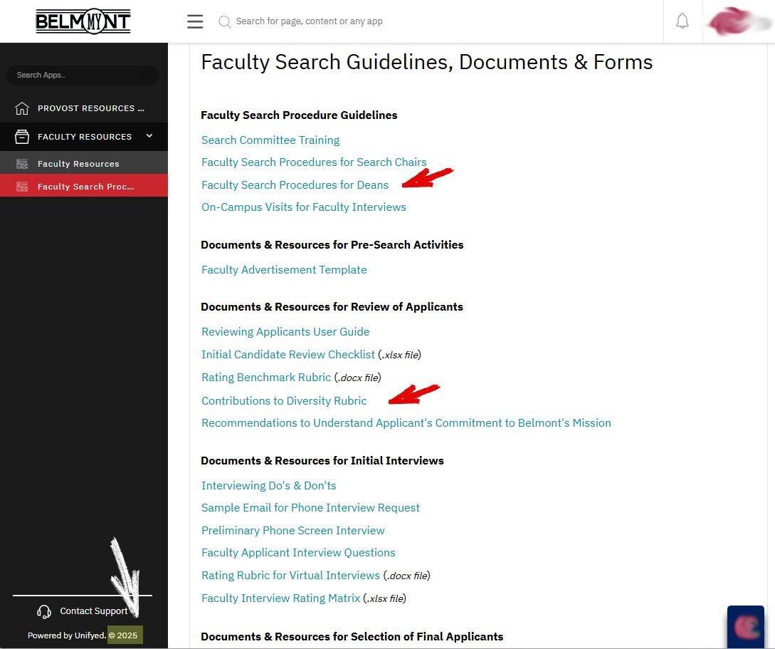The width and height of the screenshot is (775, 649).
Task: Open the notifications bell
Action: point(682,21)
